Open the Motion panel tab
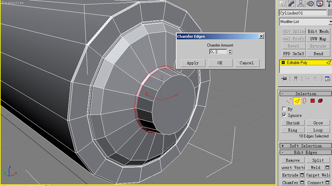The width and height of the screenshot is (332, 186). click(x=310, y=4)
